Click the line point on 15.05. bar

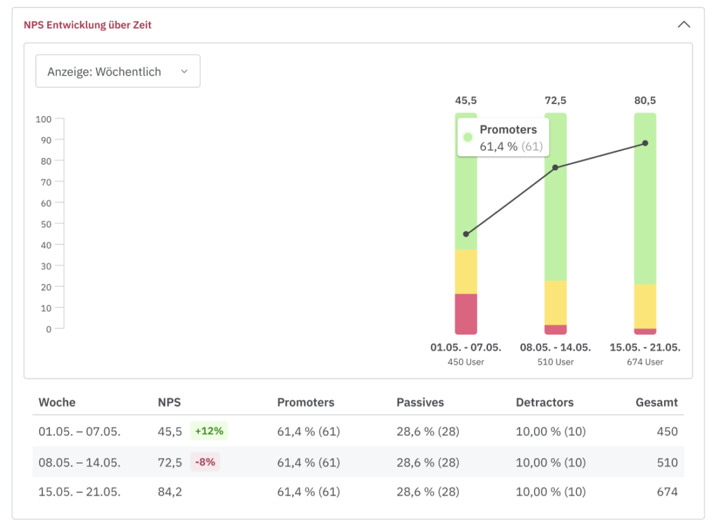pyautogui.click(x=645, y=143)
